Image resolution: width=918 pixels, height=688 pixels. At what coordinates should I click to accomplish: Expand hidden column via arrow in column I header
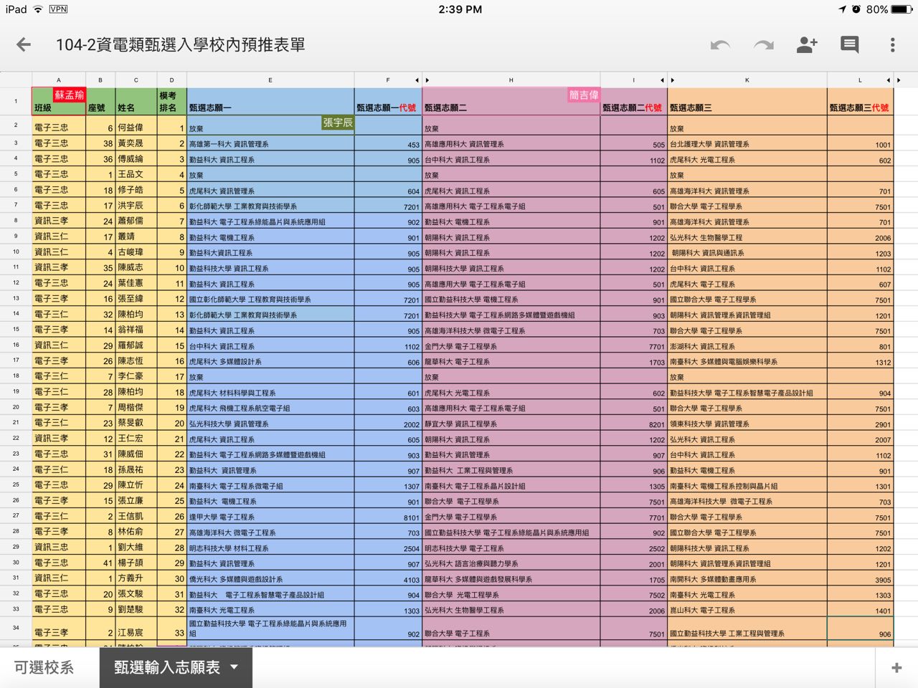coord(662,80)
